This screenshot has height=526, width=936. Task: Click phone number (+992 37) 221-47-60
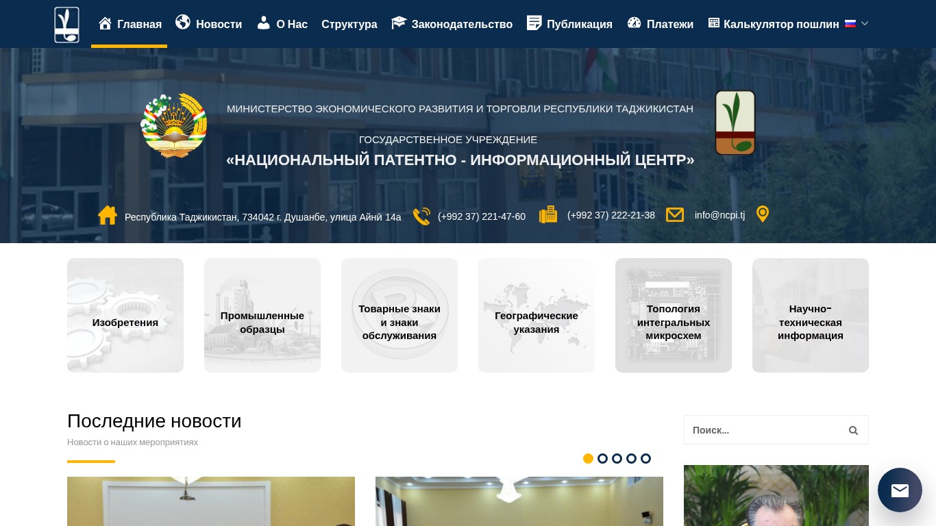(x=482, y=216)
